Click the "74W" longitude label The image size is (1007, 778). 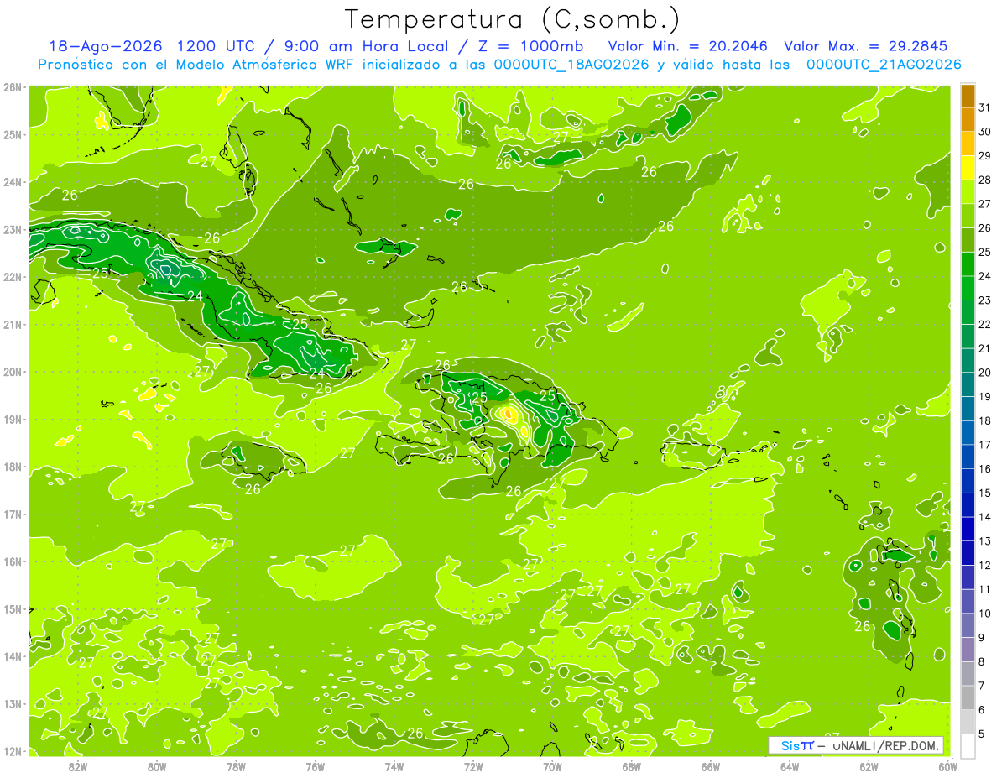[x=394, y=766]
